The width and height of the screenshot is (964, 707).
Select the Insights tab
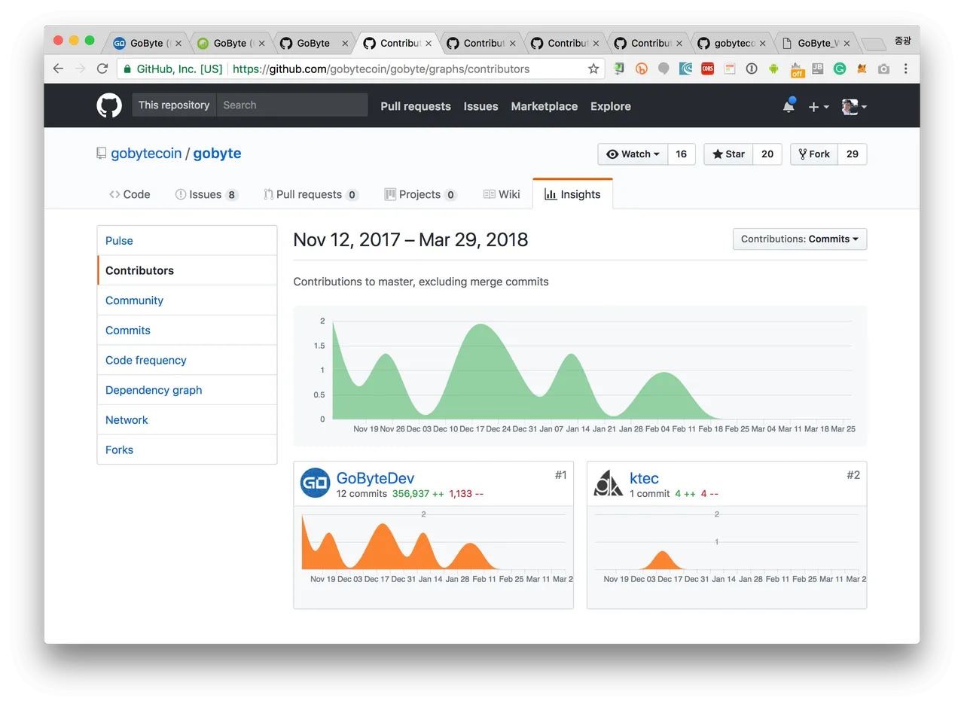572,194
